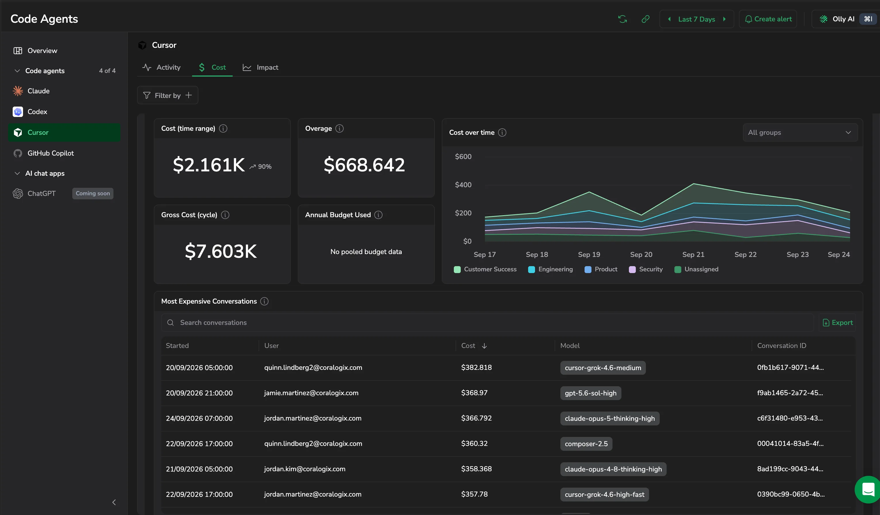Collapse the Code agents section
The image size is (880, 515).
17,71
